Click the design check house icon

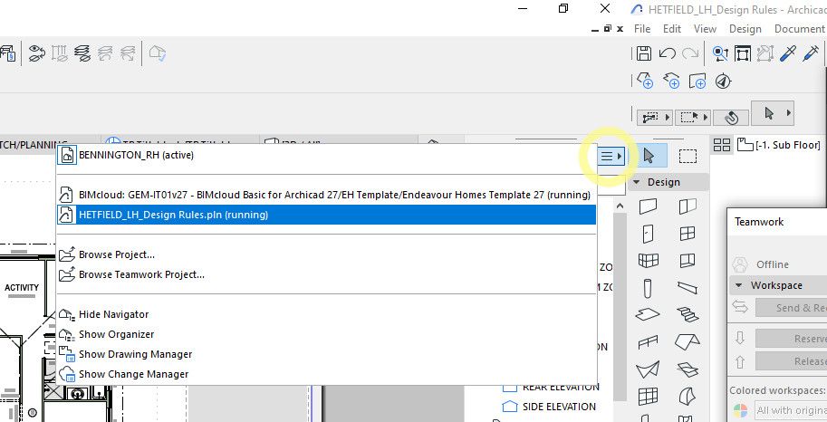(158, 53)
